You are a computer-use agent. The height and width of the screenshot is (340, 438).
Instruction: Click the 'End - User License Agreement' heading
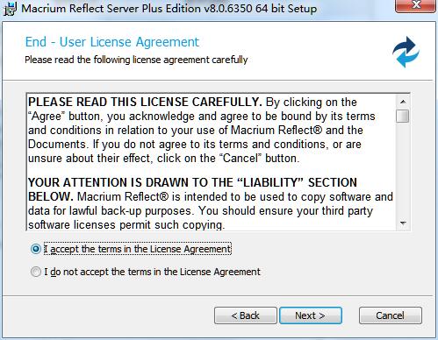(112, 42)
